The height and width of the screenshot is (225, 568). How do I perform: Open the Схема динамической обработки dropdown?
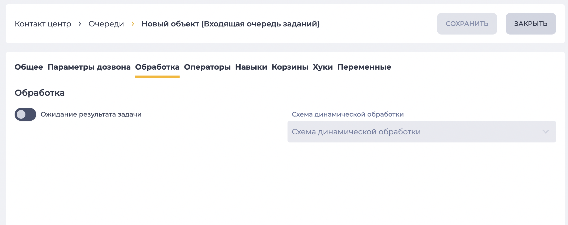coord(422,132)
